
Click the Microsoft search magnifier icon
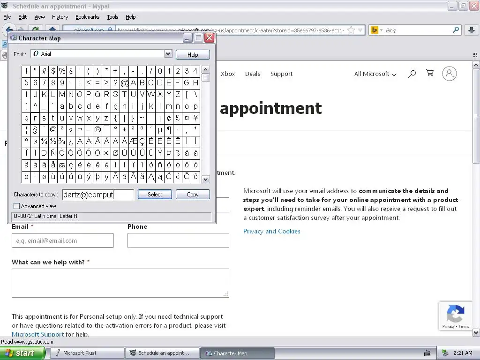[412, 74]
